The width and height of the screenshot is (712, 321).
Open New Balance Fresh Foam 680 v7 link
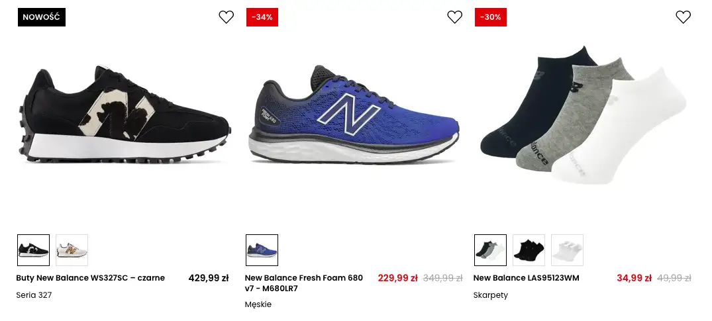[x=304, y=284]
